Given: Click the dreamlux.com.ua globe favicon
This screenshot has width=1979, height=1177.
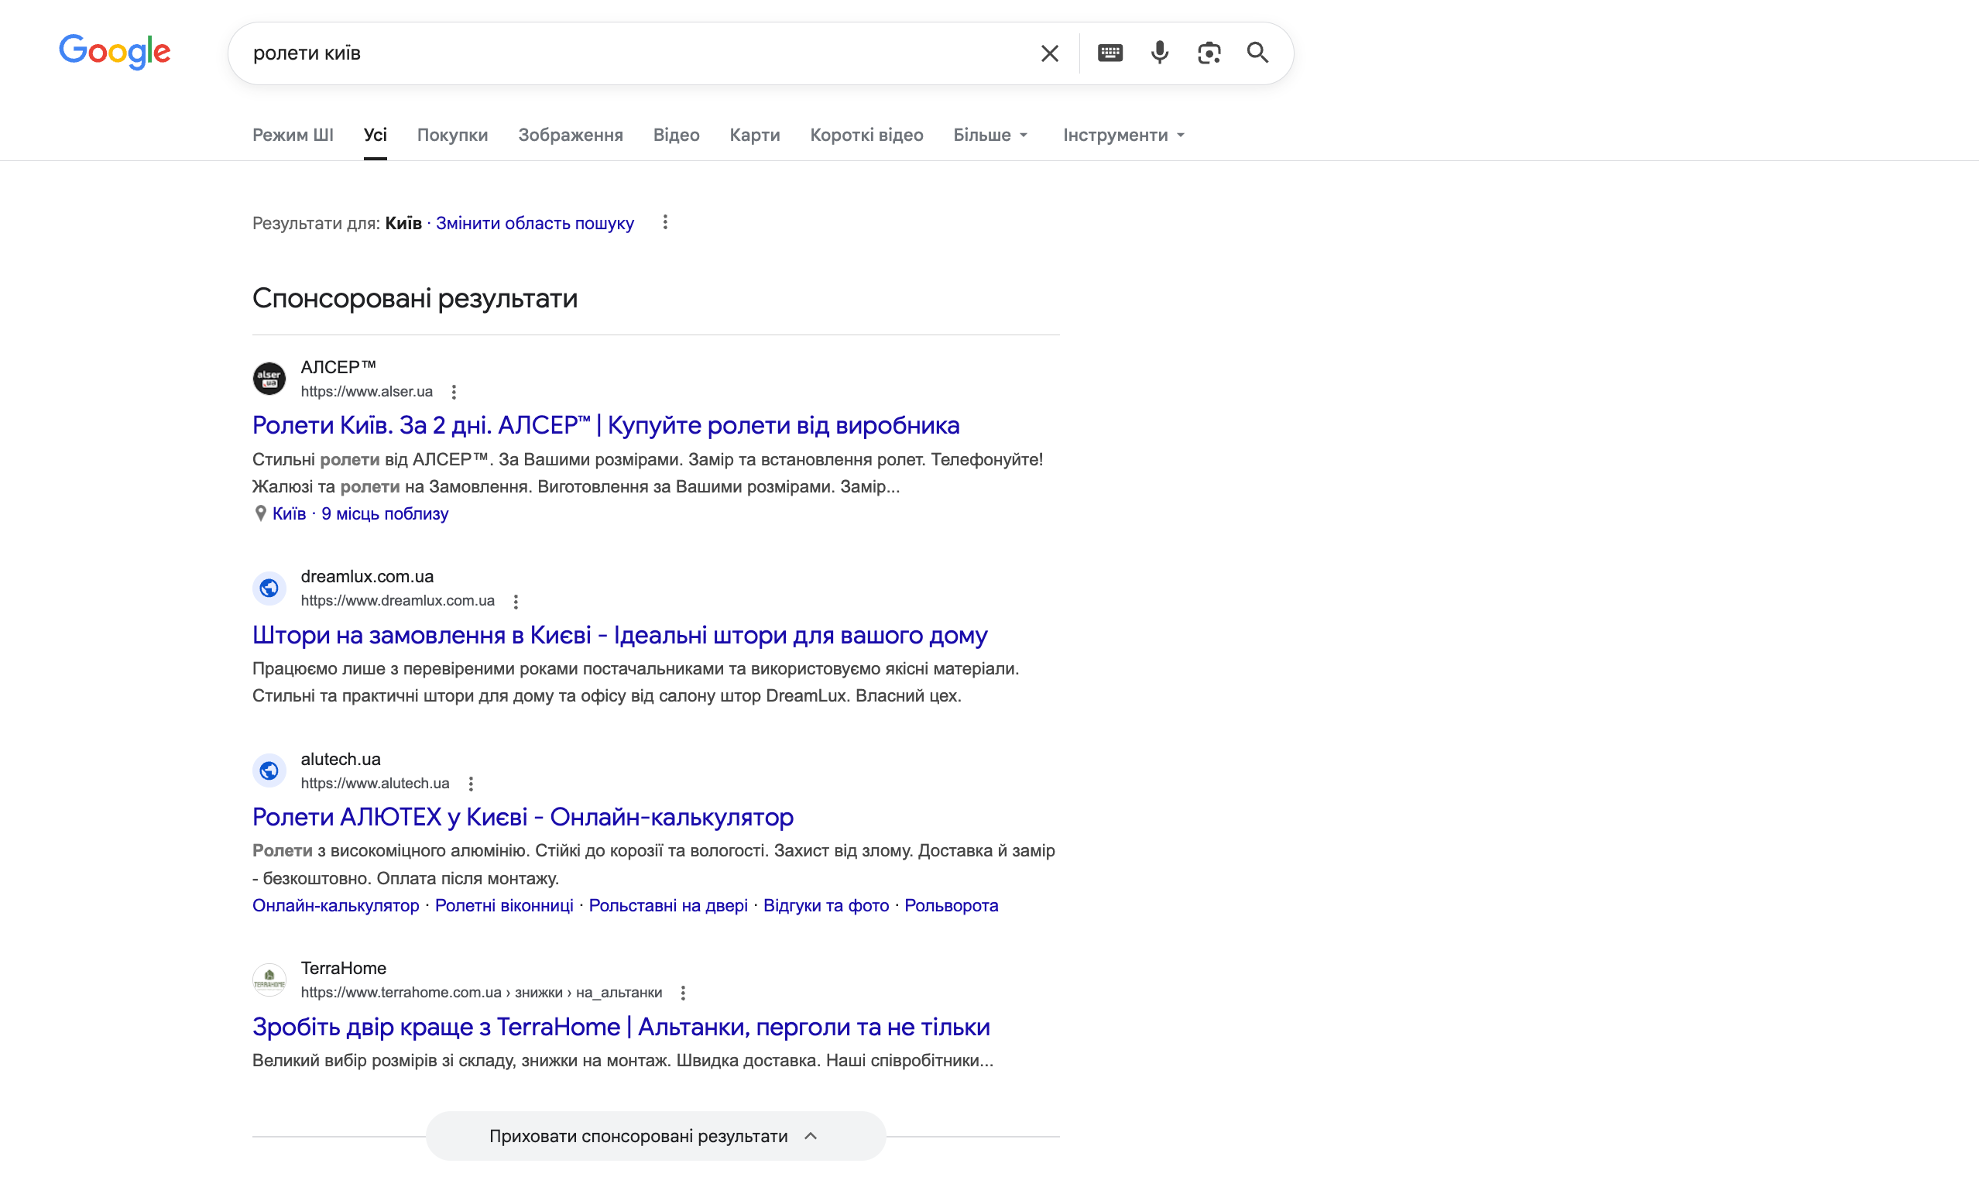Looking at the screenshot, I should pyautogui.click(x=269, y=588).
